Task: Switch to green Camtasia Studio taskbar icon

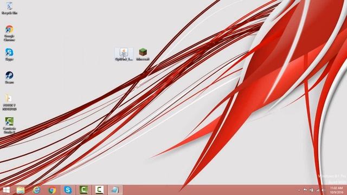Action: tap(83, 190)
